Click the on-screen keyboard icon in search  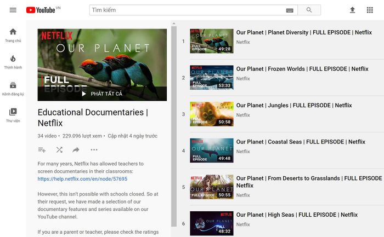pyautogui.click(x=290, y=10)
